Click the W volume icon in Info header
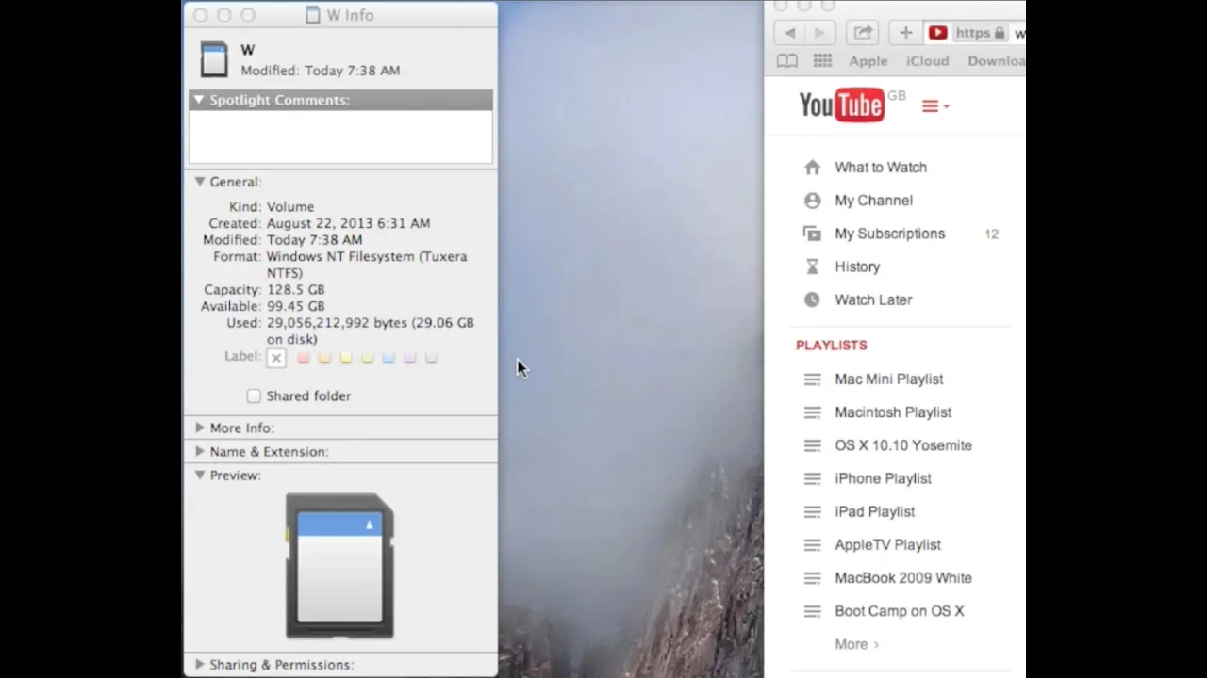The image size is (1207, 678). (x=214, y=59)
